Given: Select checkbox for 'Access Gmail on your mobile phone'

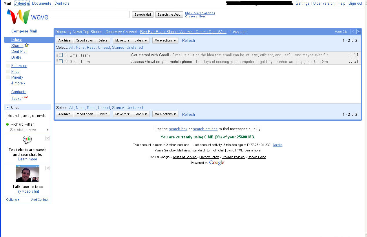Looking at the screenshot, I should click(x=61, y=61).
